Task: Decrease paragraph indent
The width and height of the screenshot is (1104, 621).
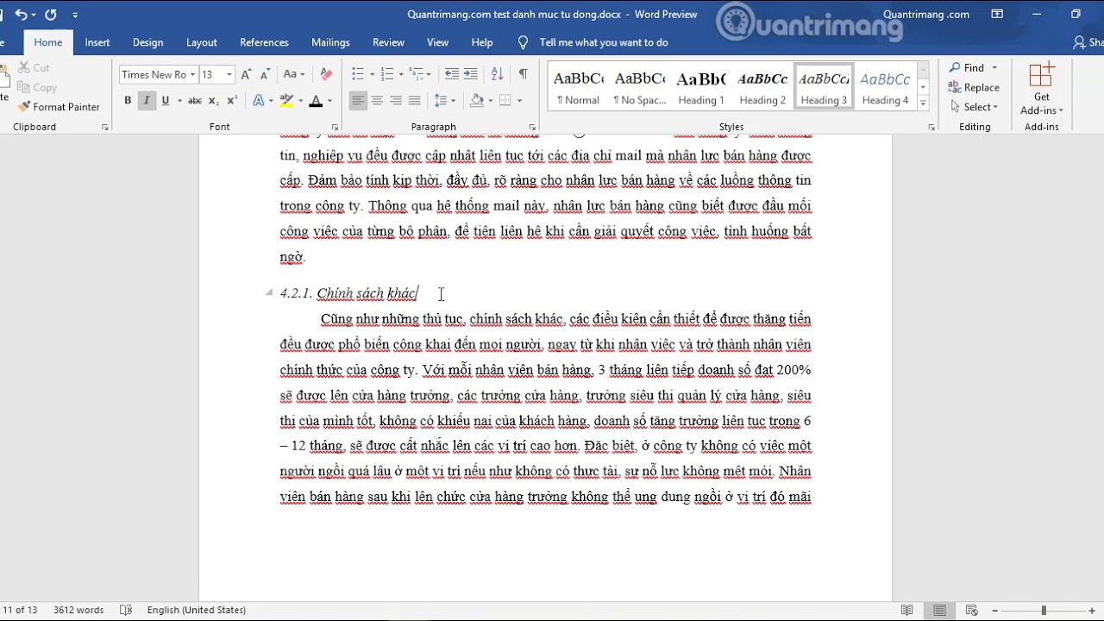Action: click(451, 75)
